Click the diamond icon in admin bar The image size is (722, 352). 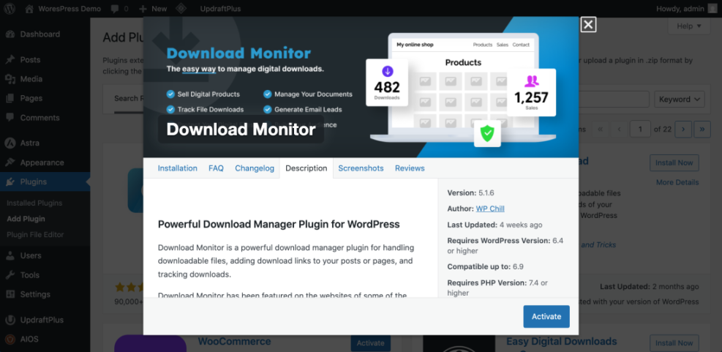(181, 9)
